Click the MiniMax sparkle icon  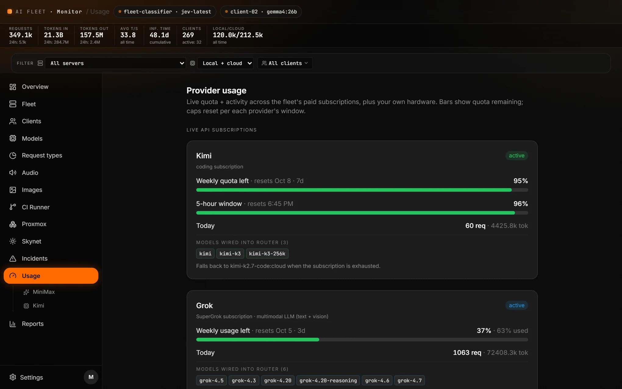(x=26, y=292)
